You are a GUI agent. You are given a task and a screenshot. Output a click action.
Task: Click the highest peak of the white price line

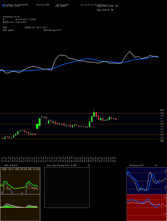(x=130, y=52)
